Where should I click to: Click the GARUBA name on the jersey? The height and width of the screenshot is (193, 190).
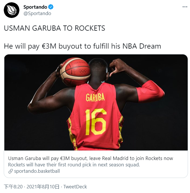(95, 97)
